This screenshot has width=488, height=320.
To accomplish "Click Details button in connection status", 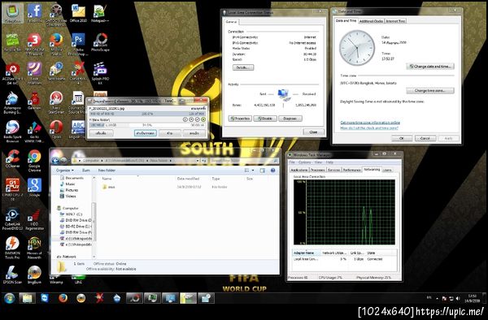I will tap(243, 67).
